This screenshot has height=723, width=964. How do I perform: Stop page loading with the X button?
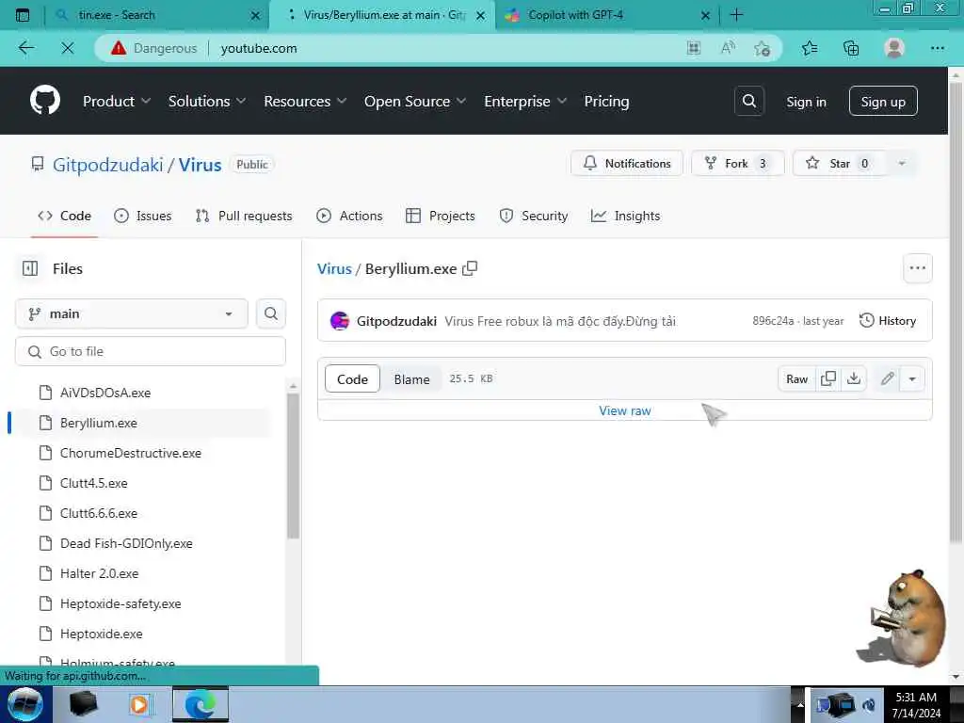(68, 48)
